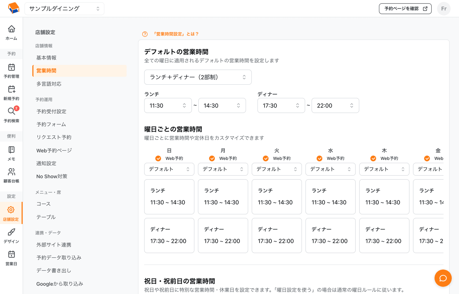
Task: Click the red 2 notification badge
Action: coord(16,108)
